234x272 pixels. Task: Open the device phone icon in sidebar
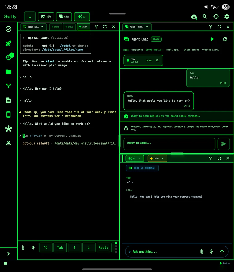[9, 114]
